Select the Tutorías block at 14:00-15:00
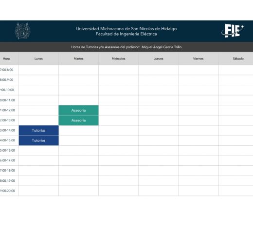 [x=38, y=140]
